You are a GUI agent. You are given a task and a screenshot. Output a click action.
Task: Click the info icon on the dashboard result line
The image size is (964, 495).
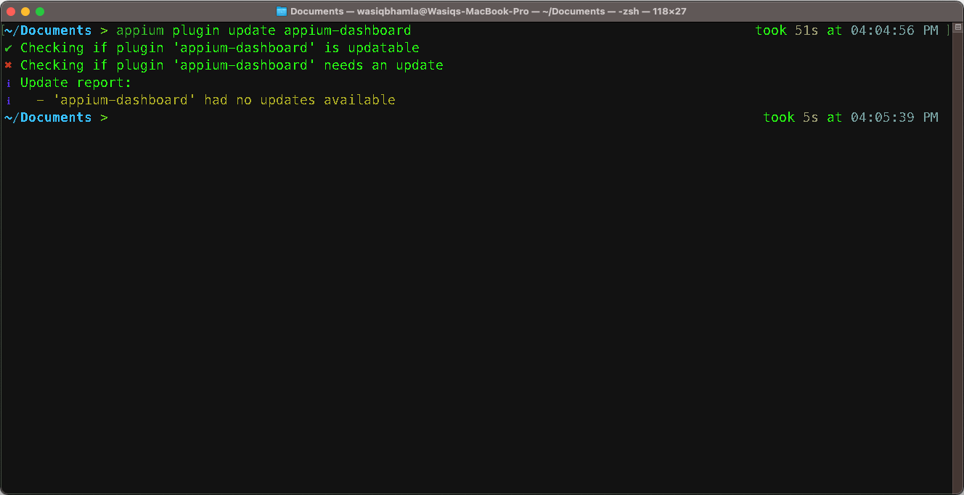(x=8, y=99)
